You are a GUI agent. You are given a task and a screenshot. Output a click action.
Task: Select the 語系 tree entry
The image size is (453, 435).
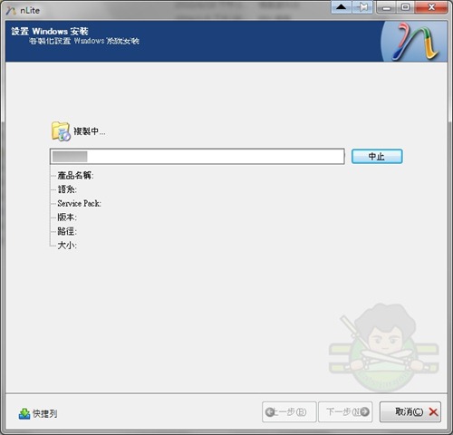(67, 189)
